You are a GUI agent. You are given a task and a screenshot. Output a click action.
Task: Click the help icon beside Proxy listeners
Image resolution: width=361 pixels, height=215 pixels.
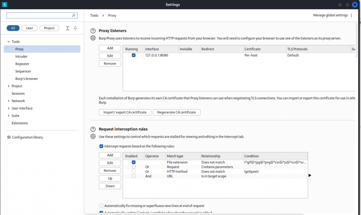93,31
